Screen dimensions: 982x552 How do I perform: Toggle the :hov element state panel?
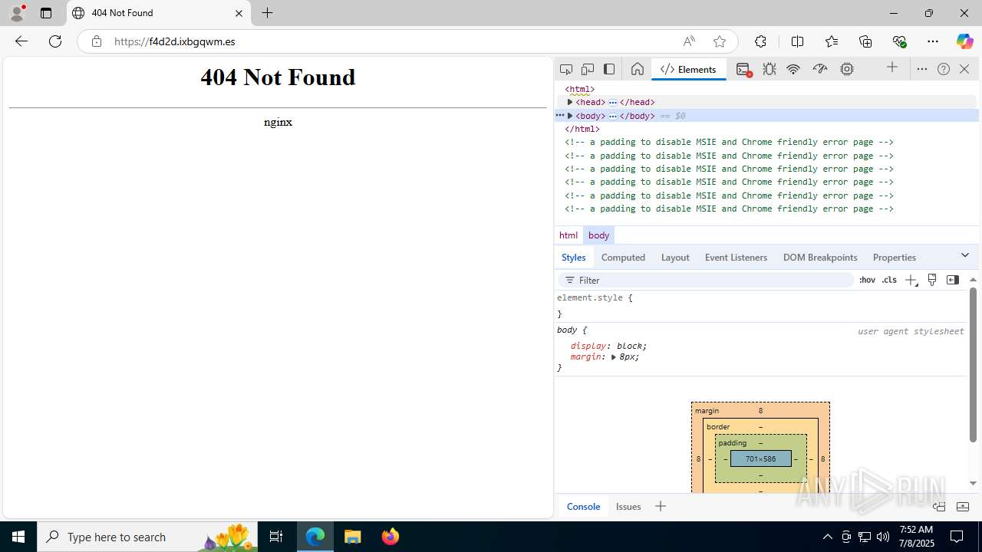[x=867, y=281]
